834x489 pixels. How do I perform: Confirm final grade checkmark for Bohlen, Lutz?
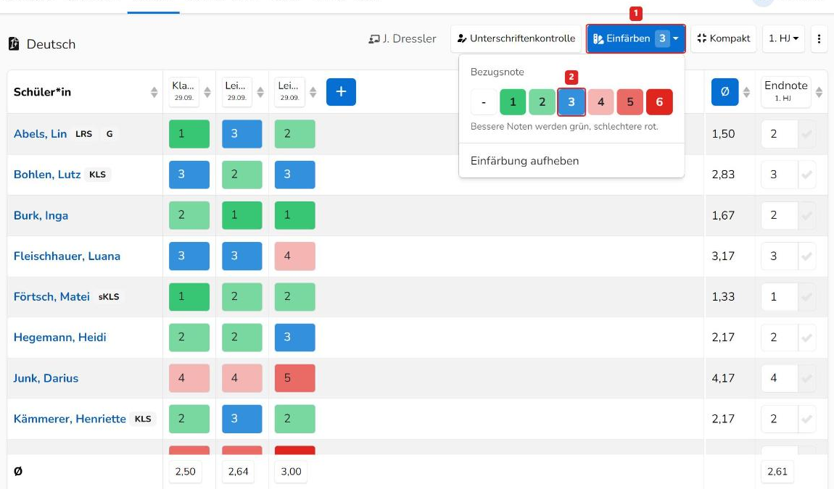806,175
